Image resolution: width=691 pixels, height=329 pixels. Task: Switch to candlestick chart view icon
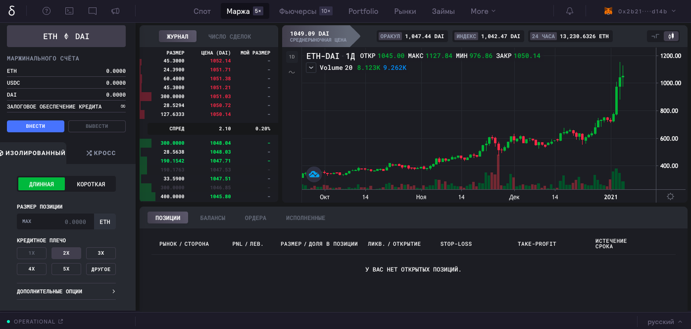coord(670,36)
